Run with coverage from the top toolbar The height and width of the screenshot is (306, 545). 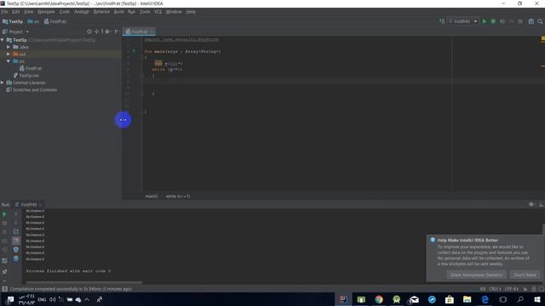pyautogui.click(x=502, y=21)
